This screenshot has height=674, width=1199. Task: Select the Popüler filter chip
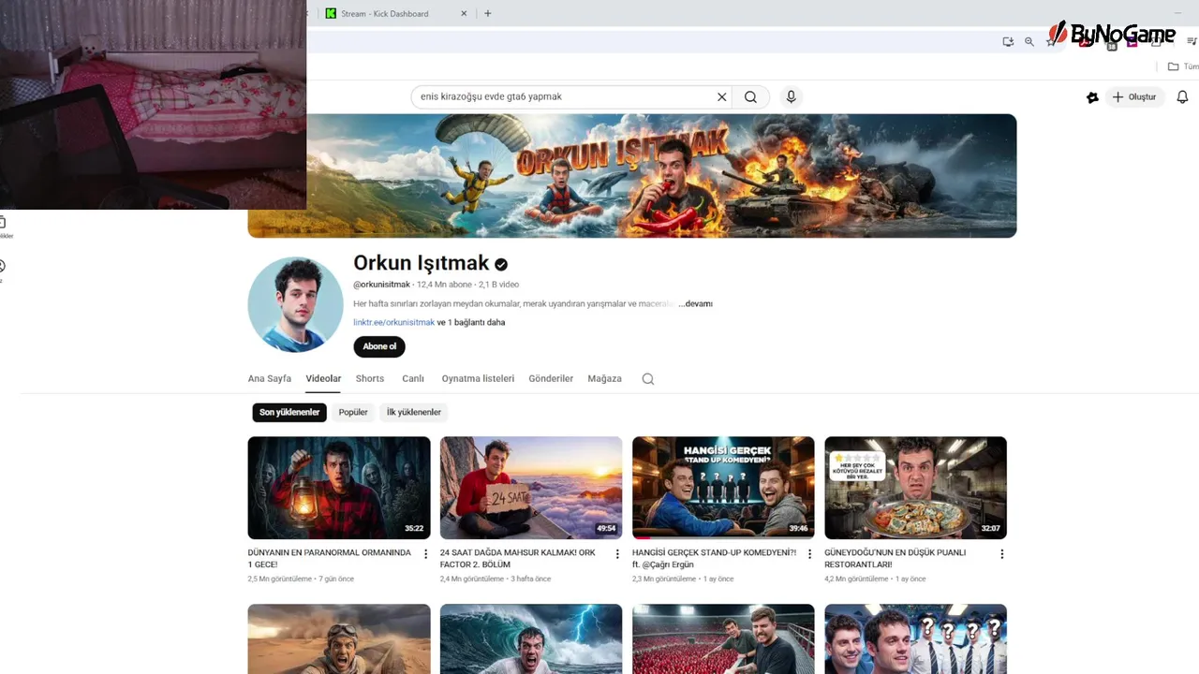pyautogui.click(x=353, y=412)
